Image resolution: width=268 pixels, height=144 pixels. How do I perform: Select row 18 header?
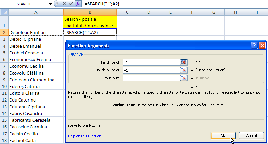(4, 140)
